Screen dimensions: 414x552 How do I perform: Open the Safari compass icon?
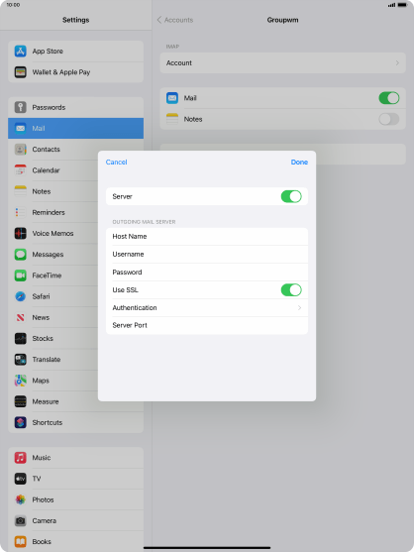[x=21, y=296]
